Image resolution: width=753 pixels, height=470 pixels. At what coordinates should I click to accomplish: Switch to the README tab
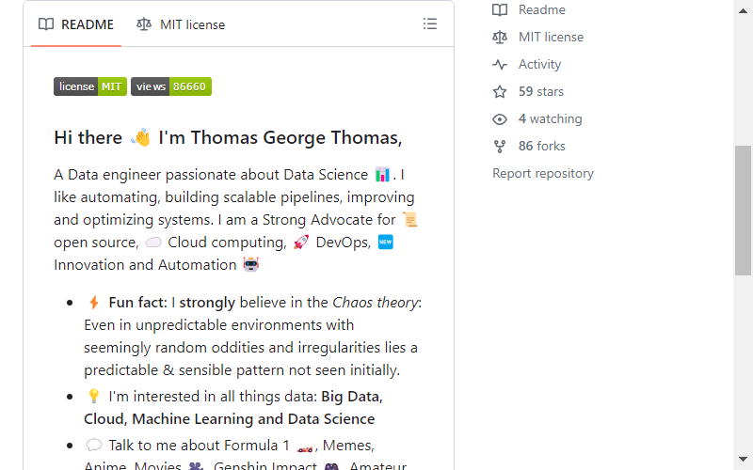click(76, 24)
